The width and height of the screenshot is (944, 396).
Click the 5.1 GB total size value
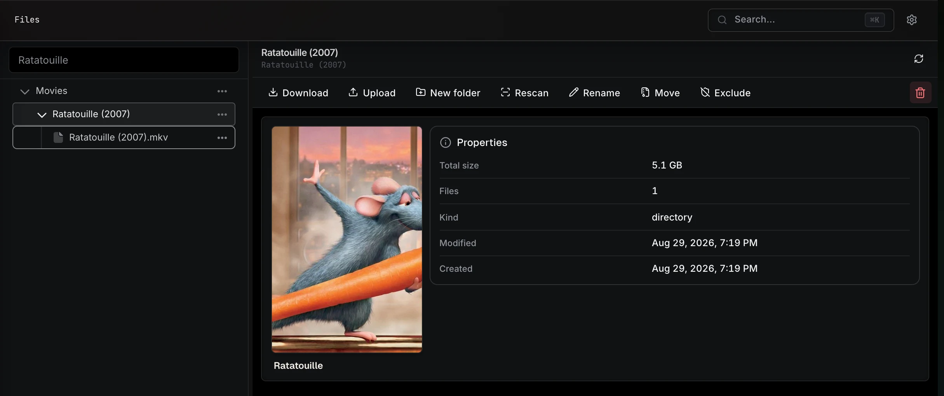point(667,165)
